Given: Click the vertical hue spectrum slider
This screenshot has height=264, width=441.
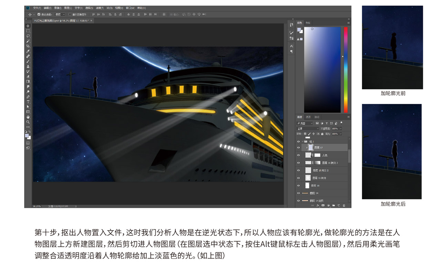Looking at the screenshot, I should (346, 70).
